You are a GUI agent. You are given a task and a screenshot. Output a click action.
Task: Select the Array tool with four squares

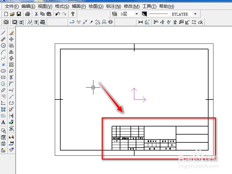click(11, 65)
